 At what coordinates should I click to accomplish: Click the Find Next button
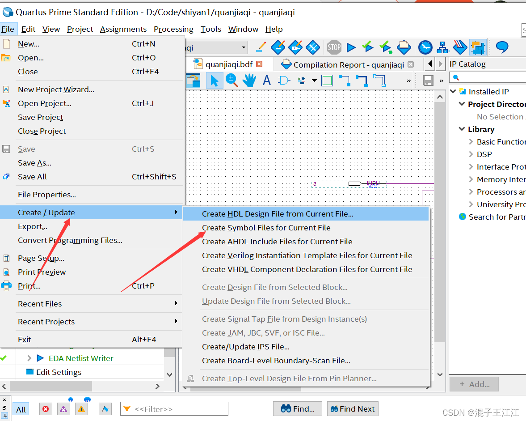[x=353, y=408]
